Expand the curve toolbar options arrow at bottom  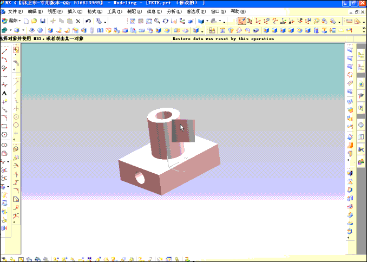click(14, 222)
